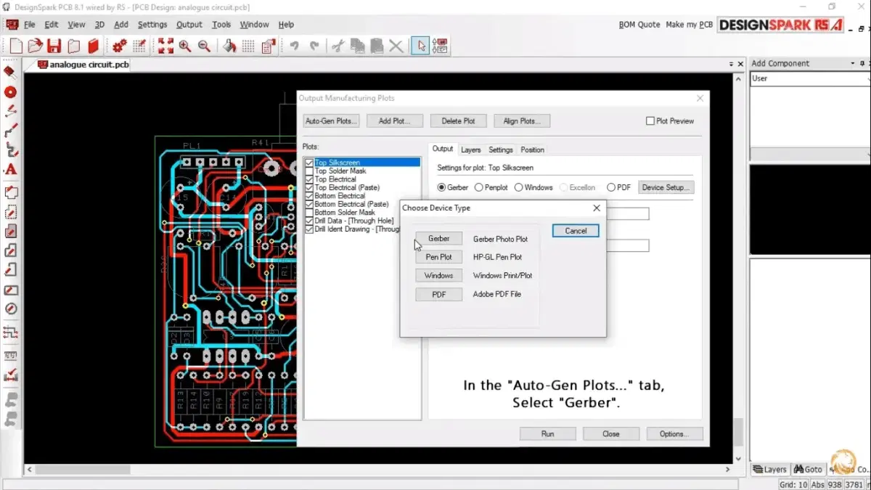This screenshot has height=490, width=871.
Task: Open the Goto tab at bottom right
Action: [x=808, y=470]
